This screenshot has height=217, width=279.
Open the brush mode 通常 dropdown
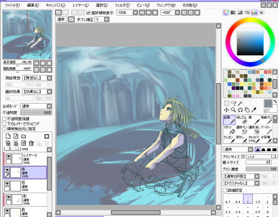251,150
